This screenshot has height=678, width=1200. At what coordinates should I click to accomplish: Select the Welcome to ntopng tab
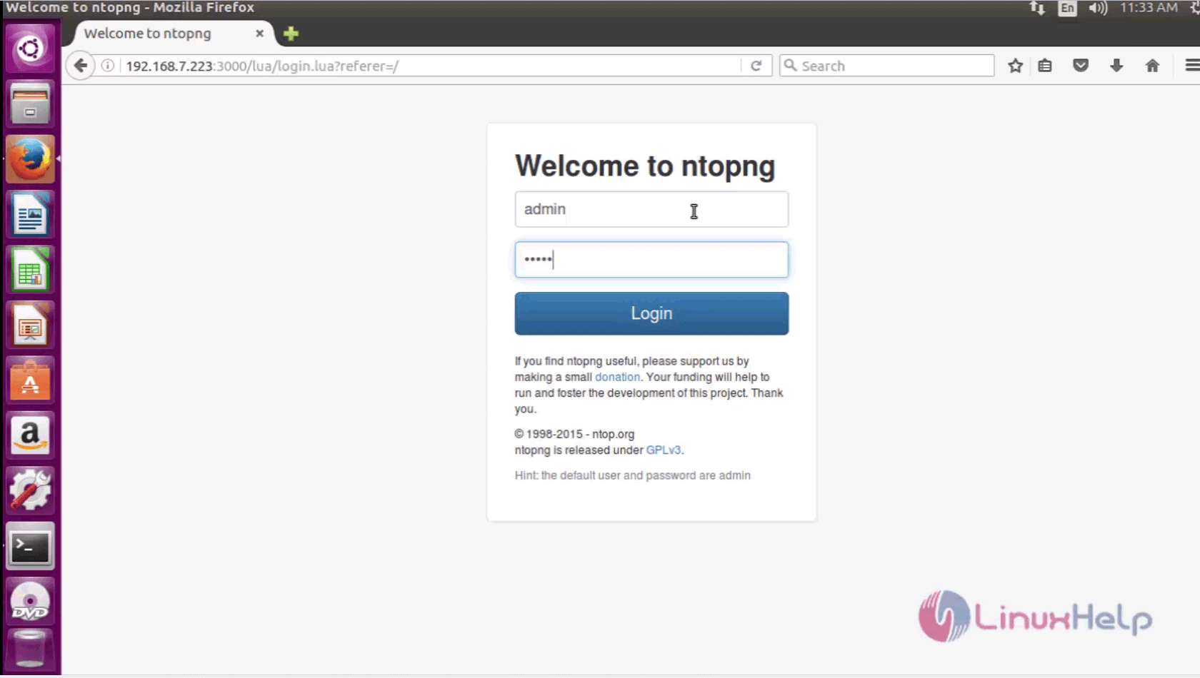click(148, 34)
